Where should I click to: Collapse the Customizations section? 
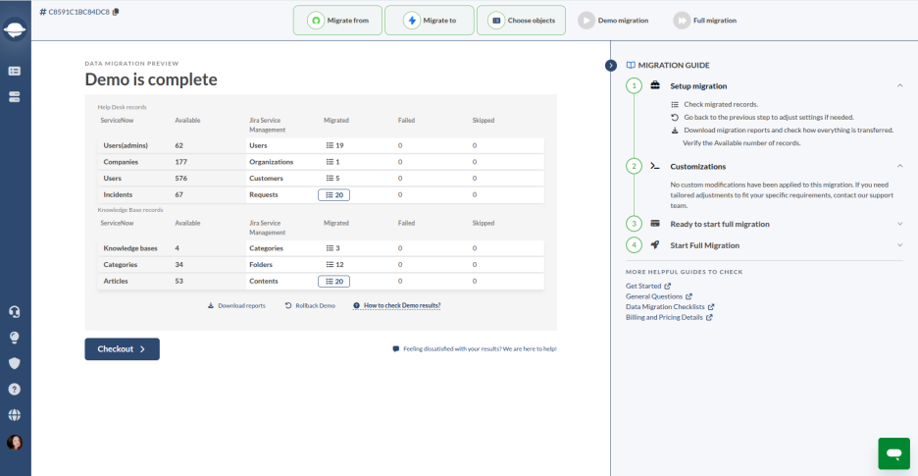pyautogui.click(x=899, y=167)
